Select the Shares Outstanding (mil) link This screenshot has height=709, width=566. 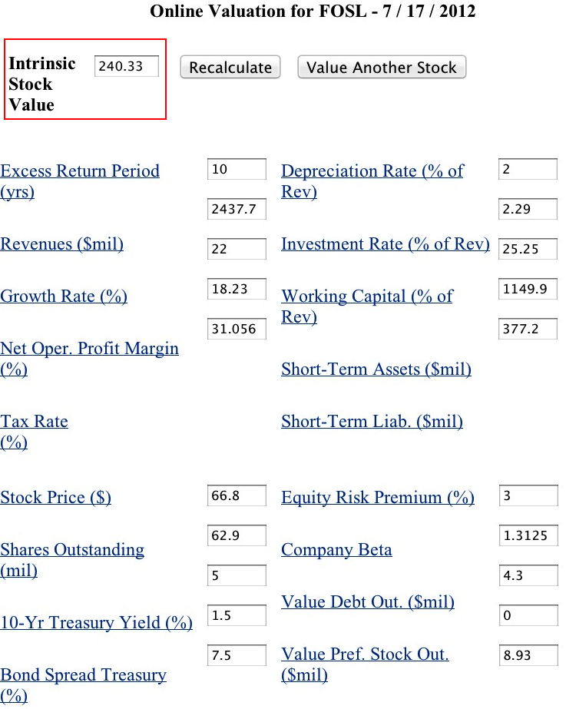point(72,550)
